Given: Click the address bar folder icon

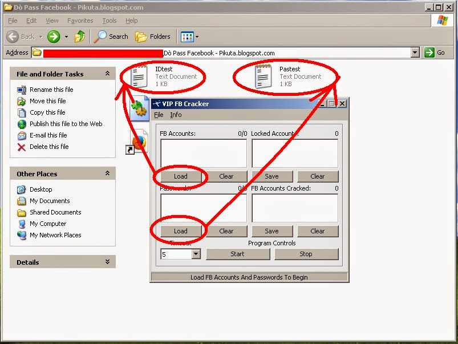Looking at the screenshot, I should [x=37, y=52].
